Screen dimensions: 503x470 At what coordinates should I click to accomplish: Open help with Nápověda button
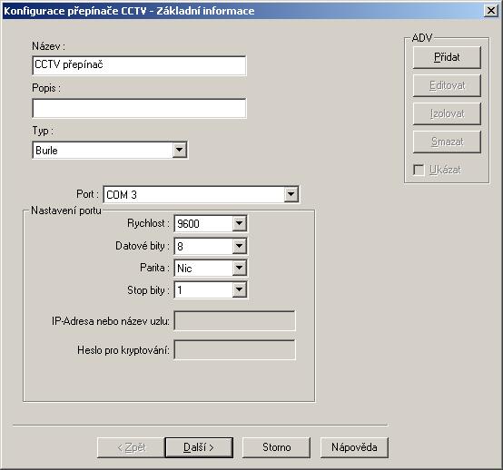click(x=354, y=447)
